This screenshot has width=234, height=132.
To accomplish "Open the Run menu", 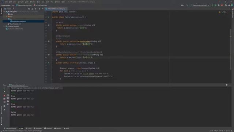I will pyautogui.click(x=43, y=2).
